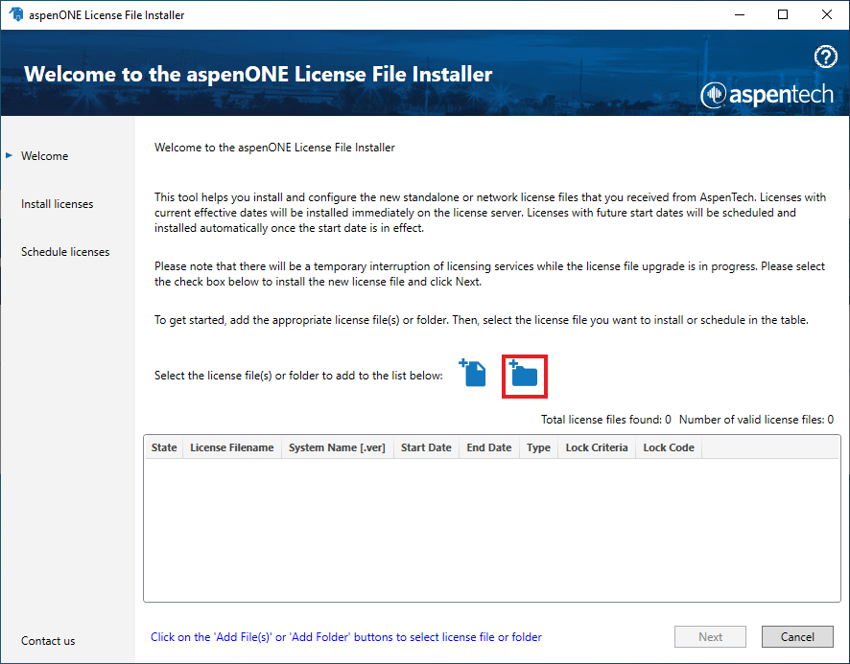
Task: Click the Next button
Action: (x=710, y=637)
